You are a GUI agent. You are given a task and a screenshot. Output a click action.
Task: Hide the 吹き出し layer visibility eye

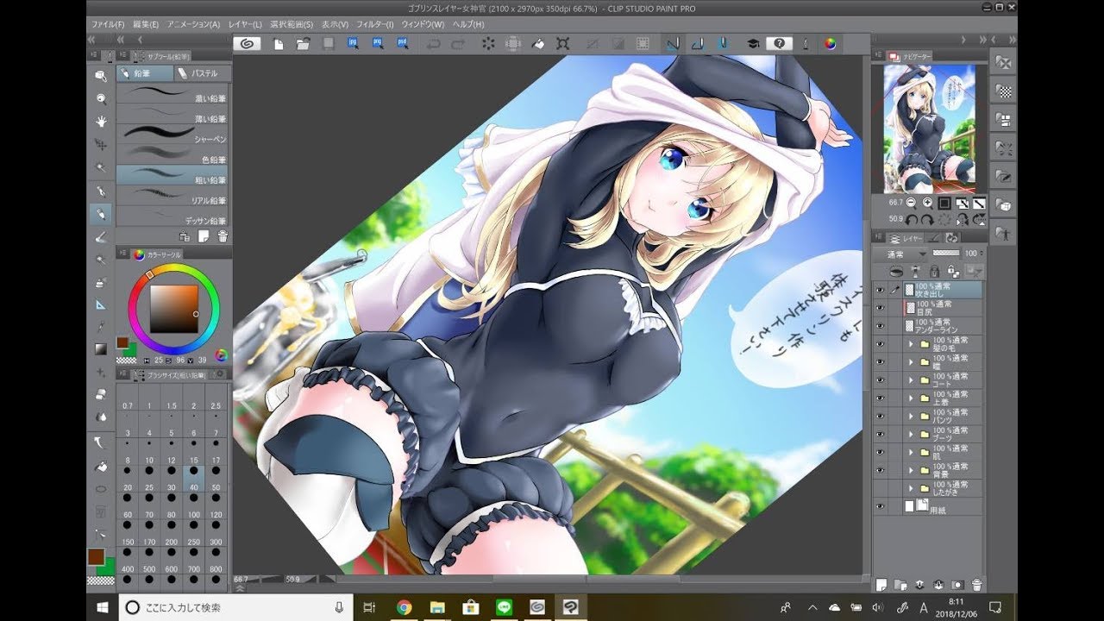point(881,291)
